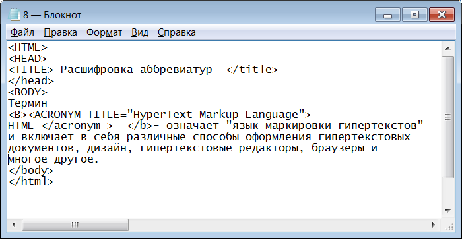
Task: Open the Справка menu
Action: [176, 32]
